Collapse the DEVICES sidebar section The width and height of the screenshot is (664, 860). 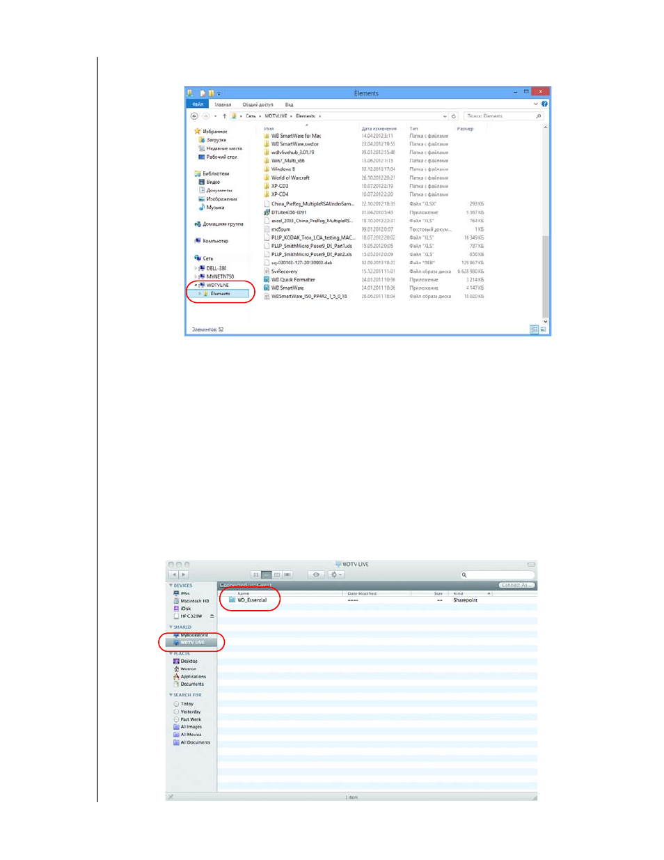click(171, 586)
